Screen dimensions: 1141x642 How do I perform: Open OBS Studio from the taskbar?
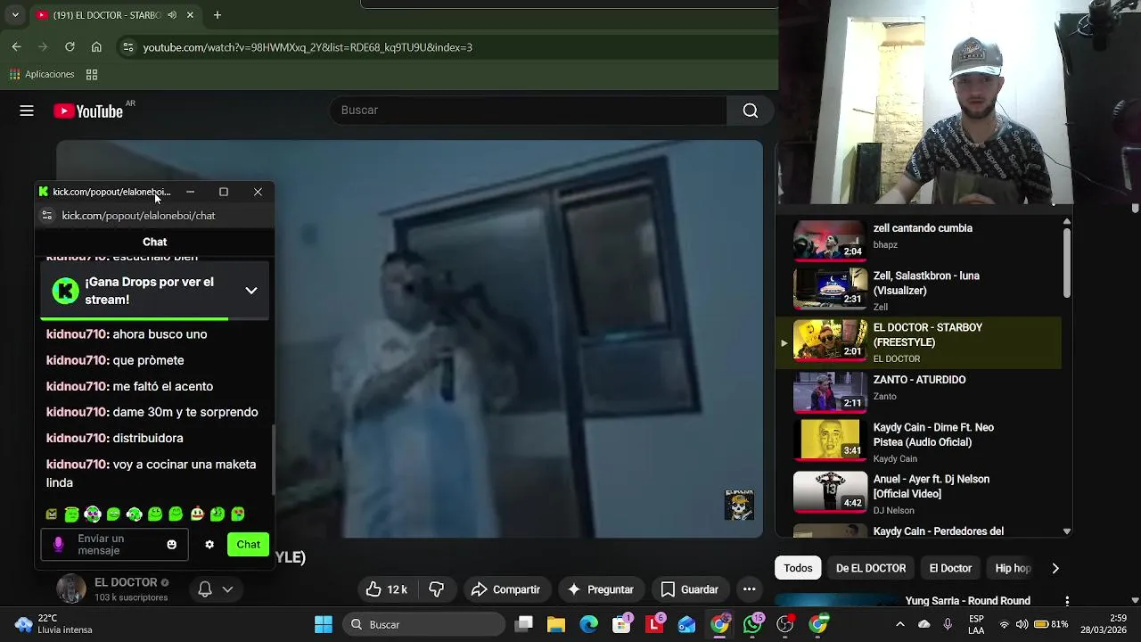tap(785, 624)
